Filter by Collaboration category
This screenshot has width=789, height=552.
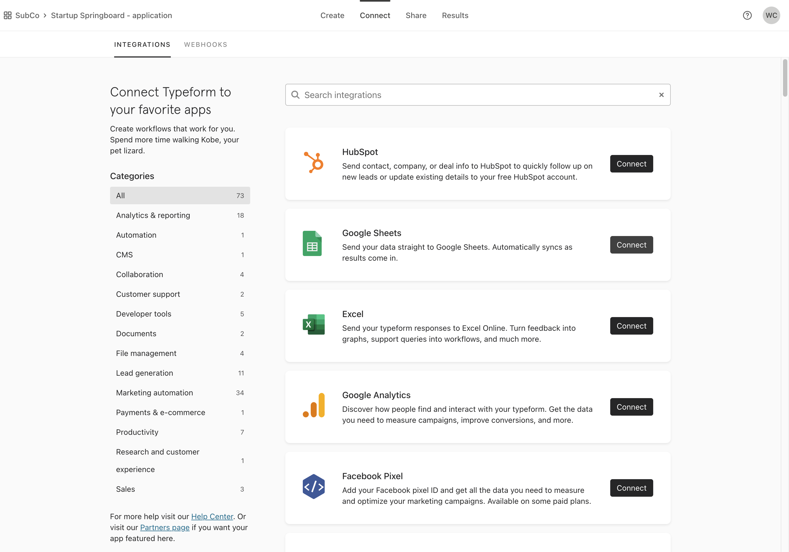[180, 274]
